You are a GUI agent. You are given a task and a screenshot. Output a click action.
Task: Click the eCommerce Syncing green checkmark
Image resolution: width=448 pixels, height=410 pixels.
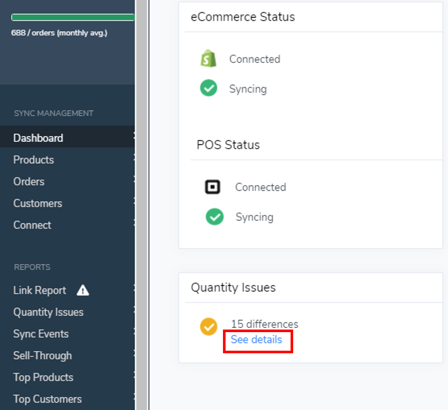pos(209,89)
